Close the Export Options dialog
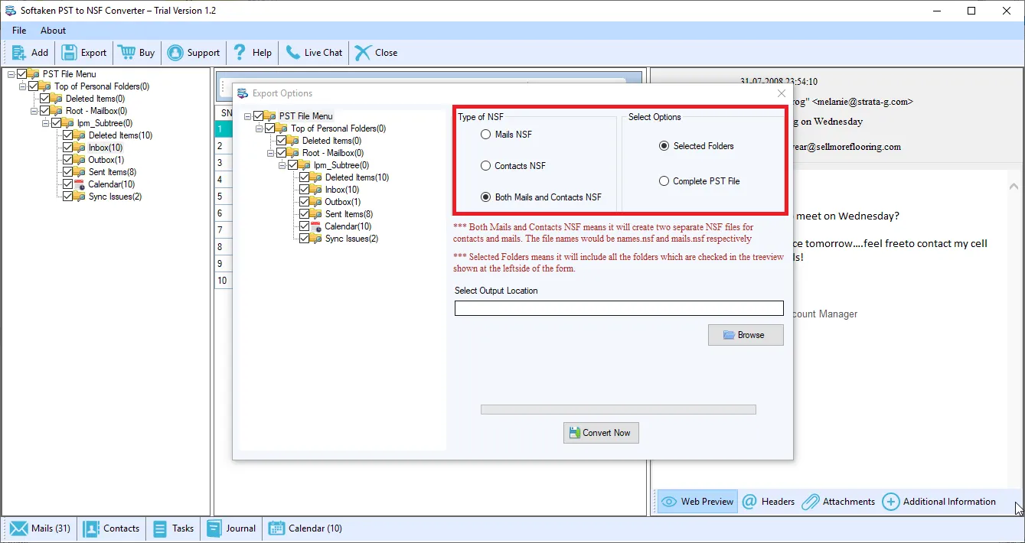This screenshot has width=1025, height=543. pos(782,93)
